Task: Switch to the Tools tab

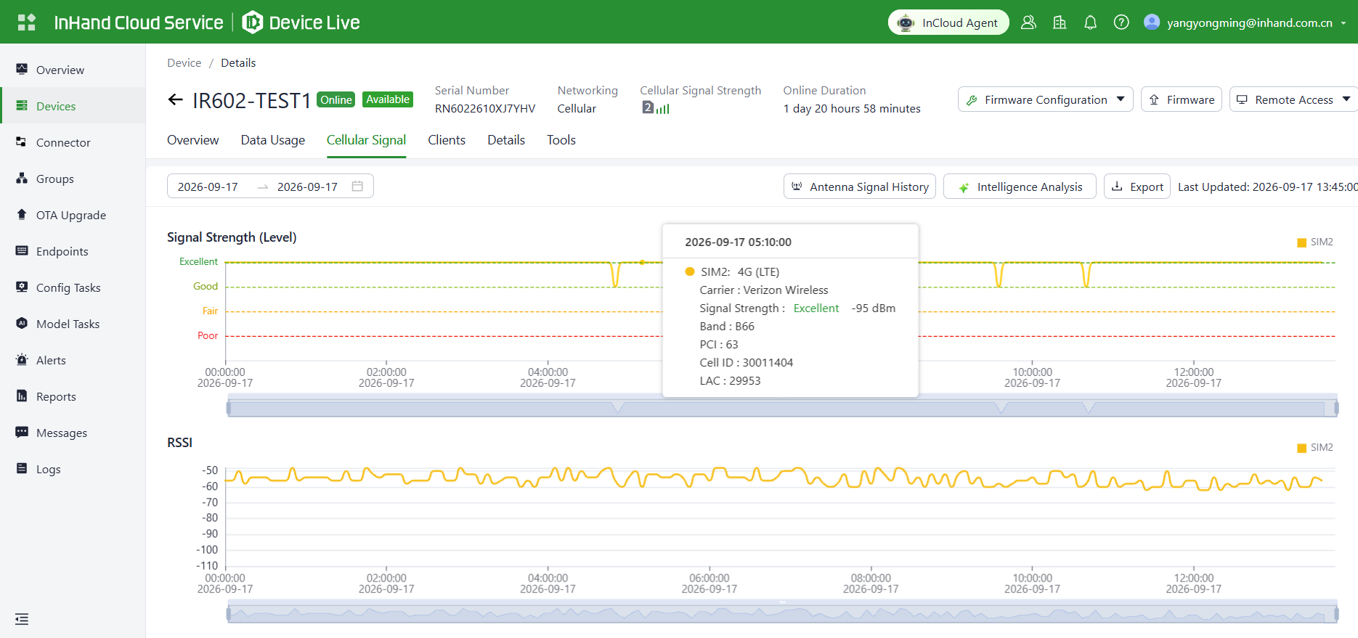Action: point(561,140)
